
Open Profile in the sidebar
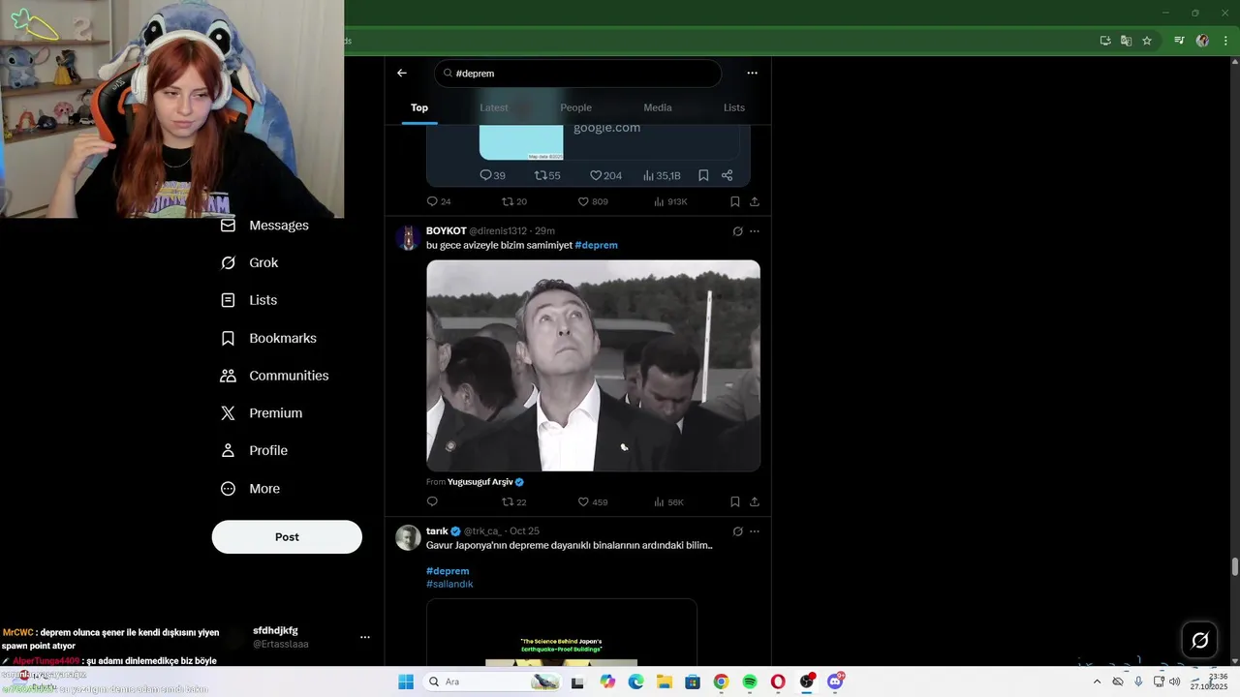coord(254,451)
